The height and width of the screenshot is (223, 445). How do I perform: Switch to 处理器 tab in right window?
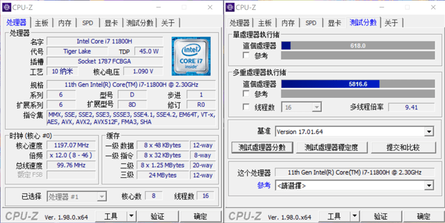click(x=240, y=23)
